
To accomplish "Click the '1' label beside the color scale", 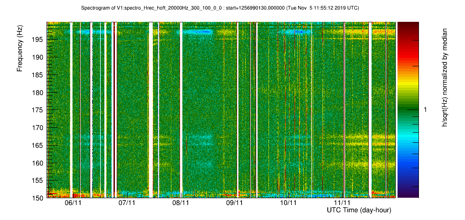I will (425, 110).
